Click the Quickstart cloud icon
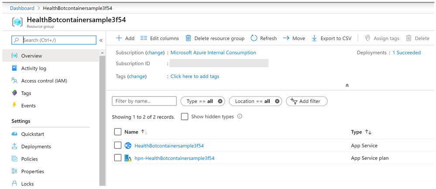The height and width of the screenshot is (189, 436). point(14,134)
